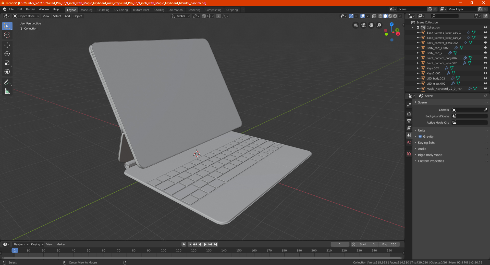Click the current frame field showing 1
Screen dimensions: 490x265
tap(340, 244)
